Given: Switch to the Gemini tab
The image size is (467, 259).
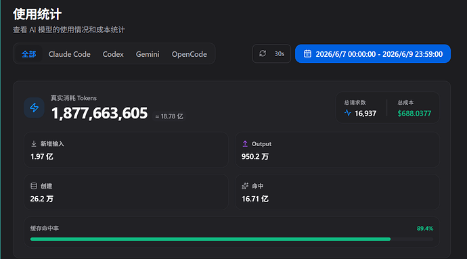Looking at the screenshot, I should [148, 54].
